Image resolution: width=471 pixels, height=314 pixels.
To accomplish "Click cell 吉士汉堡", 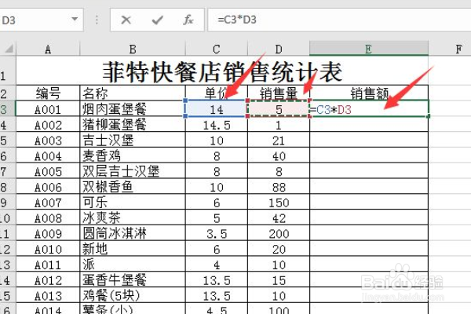I will 133,140.
